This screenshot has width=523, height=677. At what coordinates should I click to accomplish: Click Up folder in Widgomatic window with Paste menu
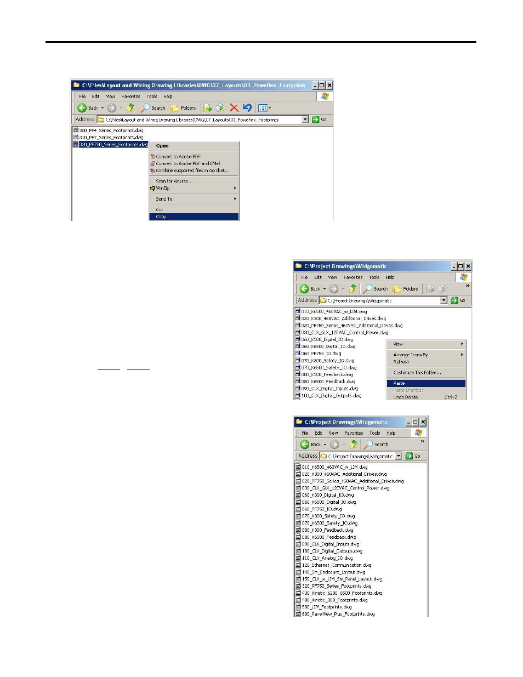(353, 289)
